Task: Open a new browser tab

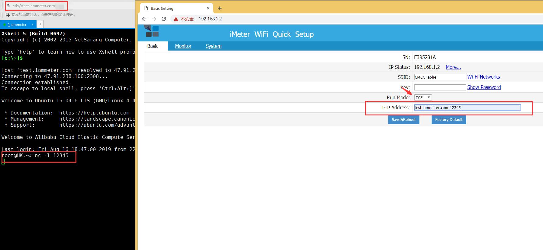Action: (220, 8)
